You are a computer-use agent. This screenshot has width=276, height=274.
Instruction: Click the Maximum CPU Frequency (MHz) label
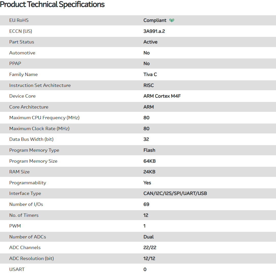[44, 118]
